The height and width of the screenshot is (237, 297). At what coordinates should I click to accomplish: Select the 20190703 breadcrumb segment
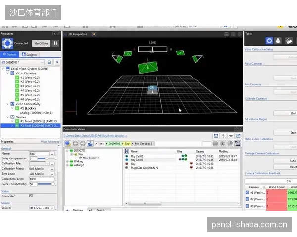coord(114,144)
